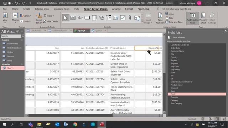Click the report vertical scrollbar
228x128 pixels.
tap(164, 73)
